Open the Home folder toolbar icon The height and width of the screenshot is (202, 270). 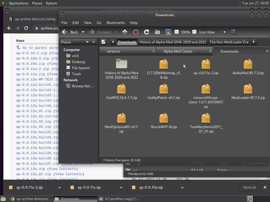click(157, 32)
